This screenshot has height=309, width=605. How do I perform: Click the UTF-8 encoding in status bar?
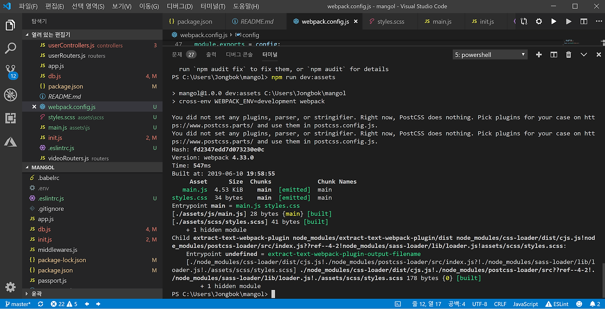pos(479,304)
